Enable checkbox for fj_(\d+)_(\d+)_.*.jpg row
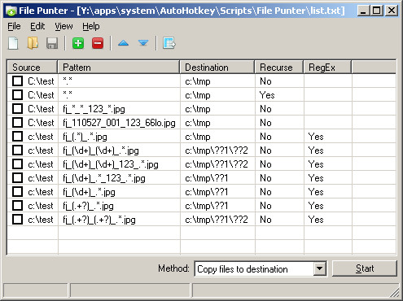This screenshot has height=301, width=403. point(18,150)
